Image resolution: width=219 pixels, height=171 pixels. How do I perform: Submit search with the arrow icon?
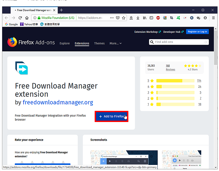205,42
